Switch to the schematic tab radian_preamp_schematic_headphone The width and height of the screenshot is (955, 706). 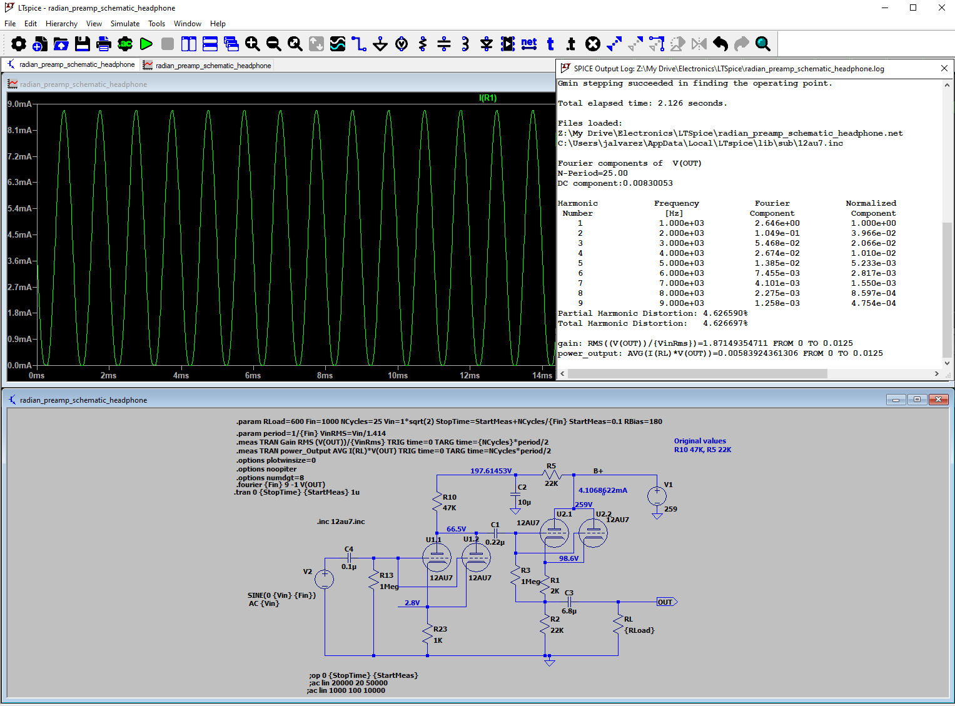coord(71,64)
